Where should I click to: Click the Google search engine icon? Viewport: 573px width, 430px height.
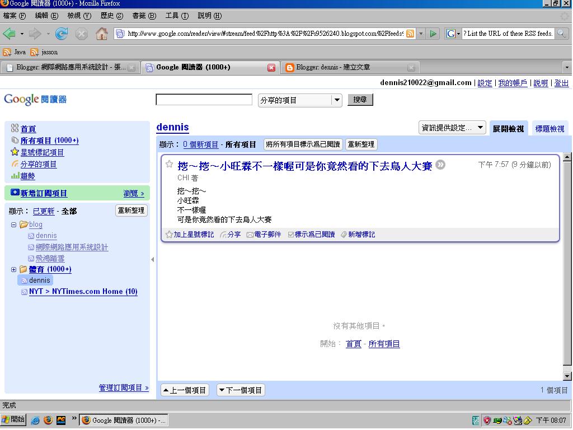coord(450,34)
